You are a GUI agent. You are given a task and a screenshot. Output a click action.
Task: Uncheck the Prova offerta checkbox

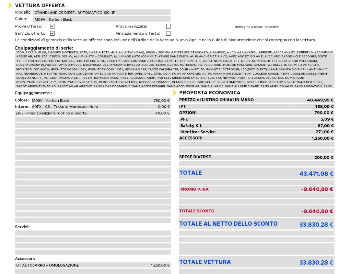[x=52, y=26]
